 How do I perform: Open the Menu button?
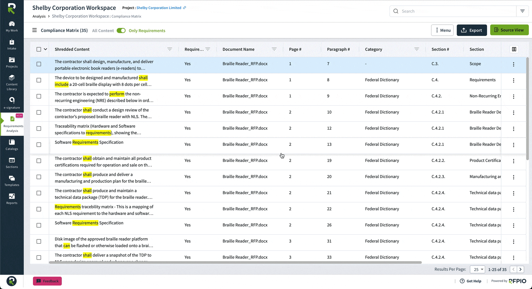point(442,30)
